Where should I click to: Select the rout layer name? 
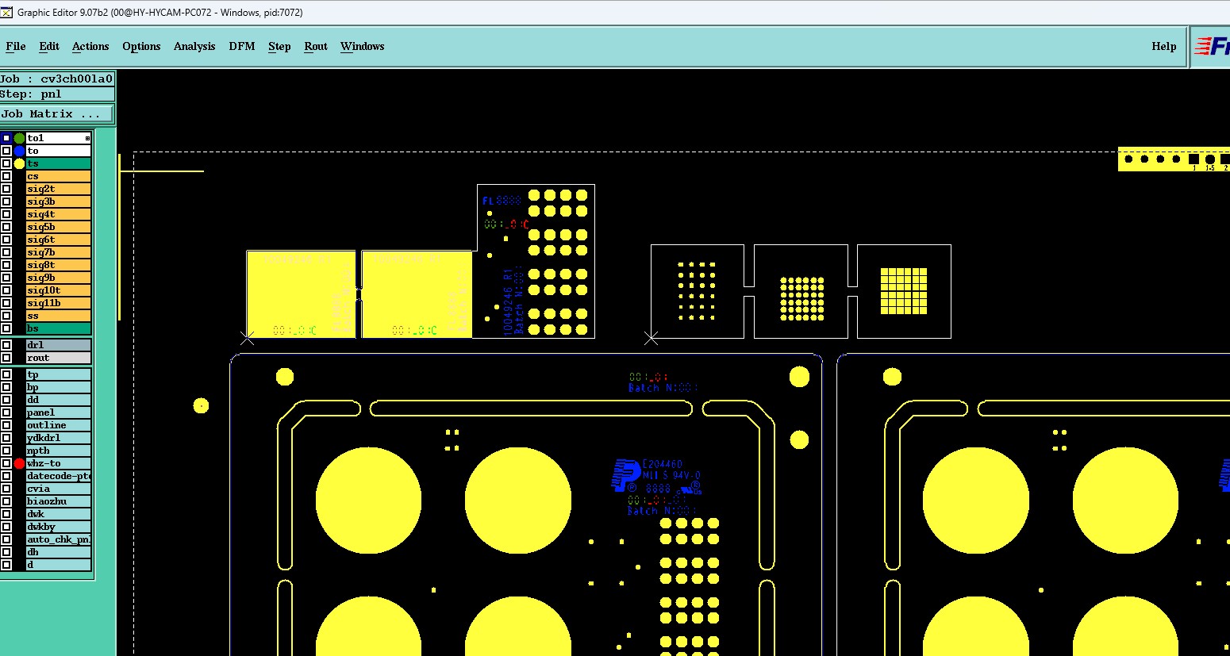(59, 358)
